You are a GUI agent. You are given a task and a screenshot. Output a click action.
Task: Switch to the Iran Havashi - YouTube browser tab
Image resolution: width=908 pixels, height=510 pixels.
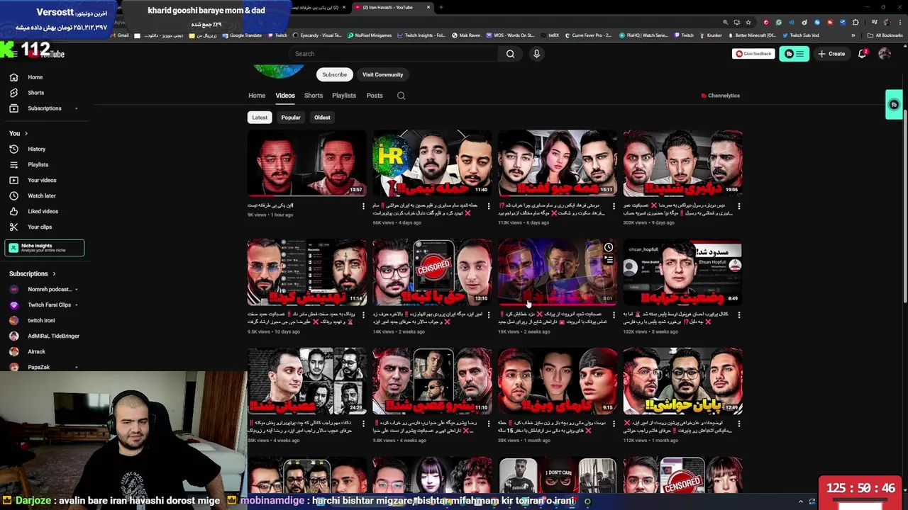pos(392,7)
